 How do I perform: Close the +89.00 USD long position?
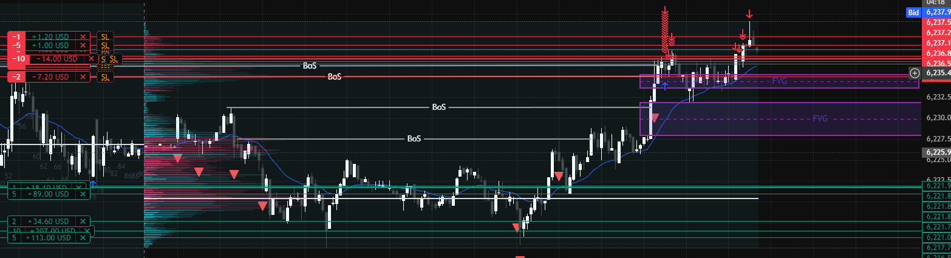pyautogui.click(x=83, y=194)
